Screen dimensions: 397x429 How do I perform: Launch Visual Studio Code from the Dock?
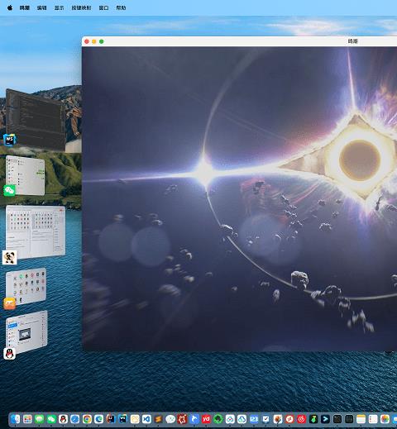point(146,419)
